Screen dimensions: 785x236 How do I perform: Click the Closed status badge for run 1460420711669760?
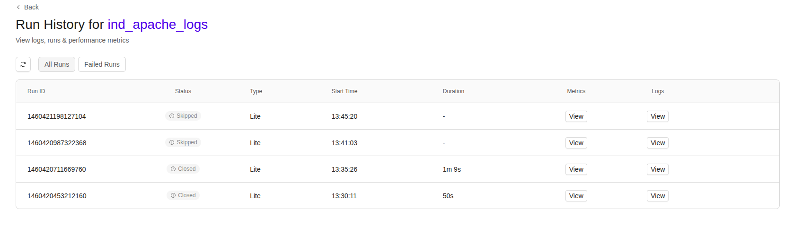pos(183,169)
